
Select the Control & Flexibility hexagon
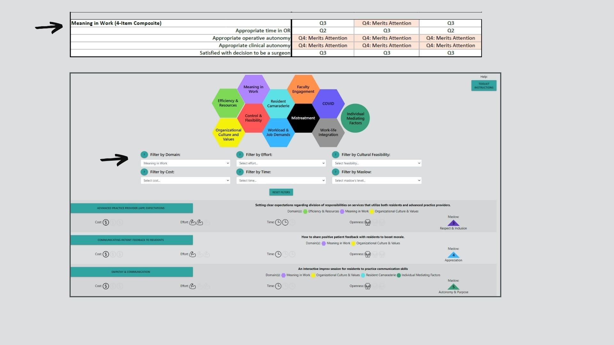(253, 118)
